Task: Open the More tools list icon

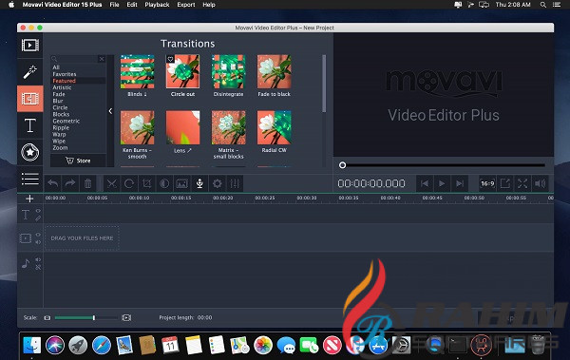Action: 29,179
